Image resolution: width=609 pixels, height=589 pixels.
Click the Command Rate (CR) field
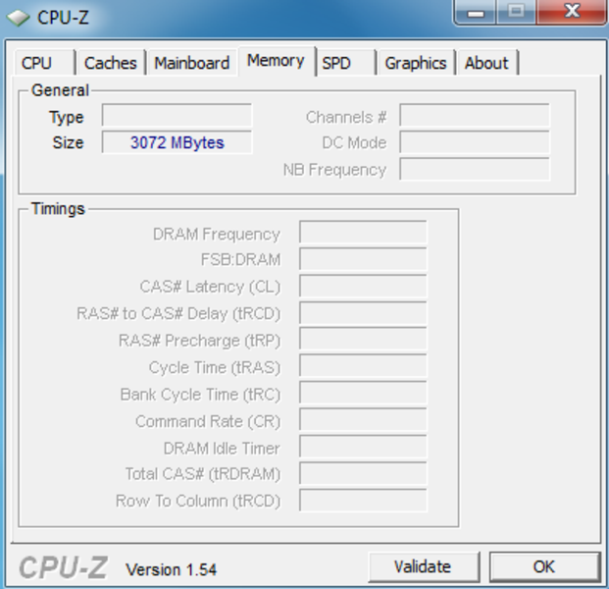(363, 420)
